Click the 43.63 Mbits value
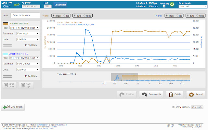This screenshot has height=130, width=208. point(31,45)
